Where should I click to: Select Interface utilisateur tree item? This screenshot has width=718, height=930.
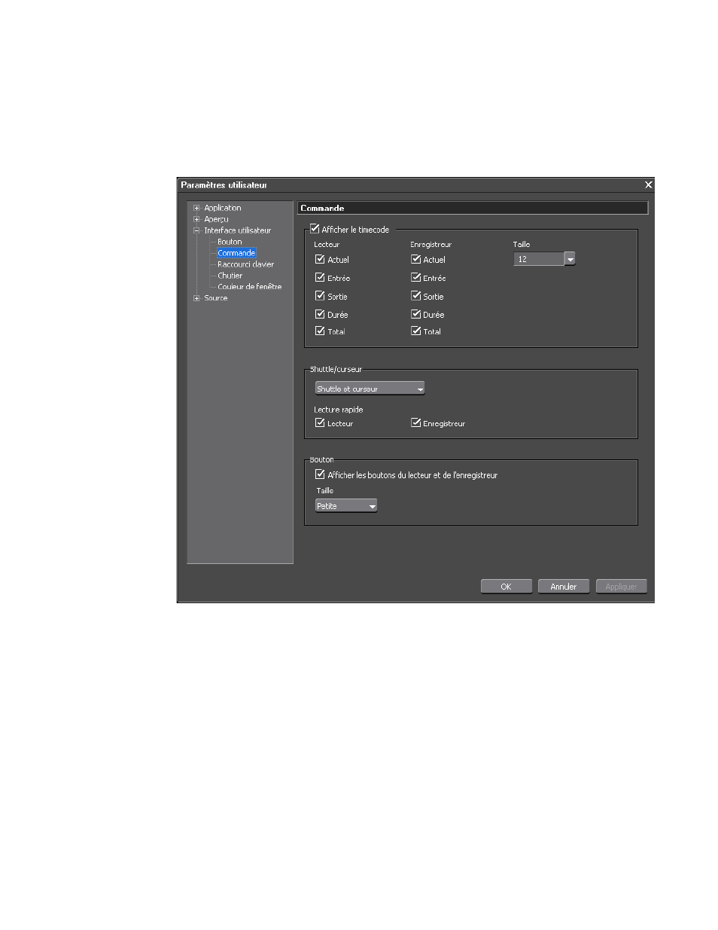pyautogui.click(x=237, y=230)
